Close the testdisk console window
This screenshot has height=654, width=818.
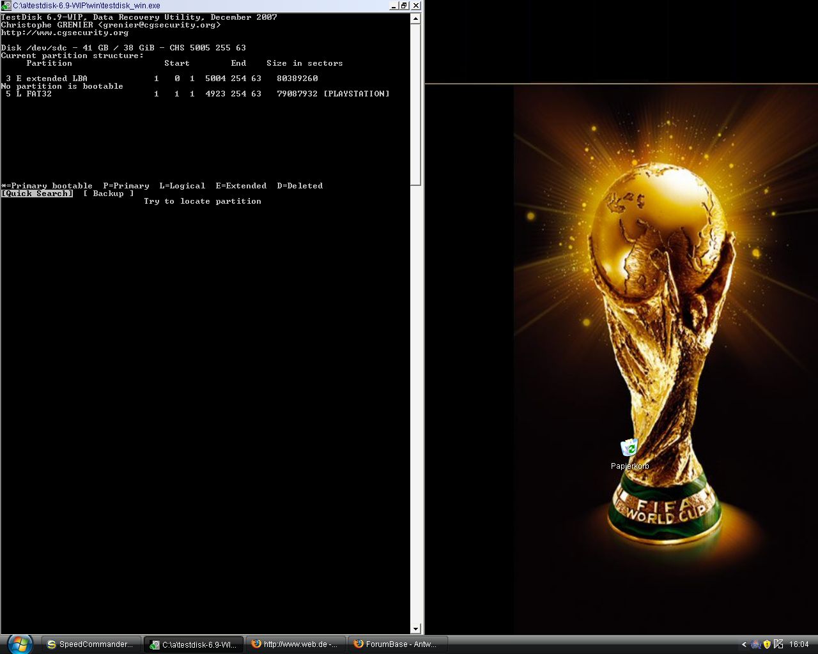pyautogui.click(x=416, y=5)
